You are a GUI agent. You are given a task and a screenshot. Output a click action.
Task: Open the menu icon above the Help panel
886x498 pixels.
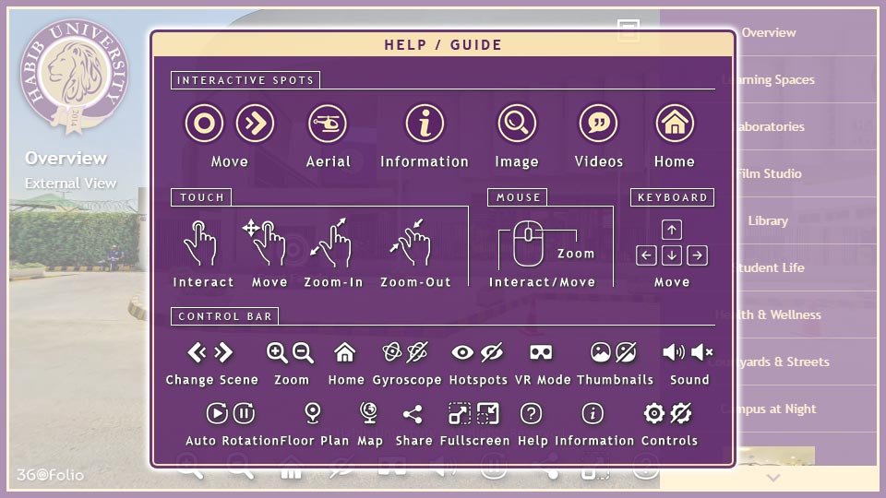tap(629, 30)
